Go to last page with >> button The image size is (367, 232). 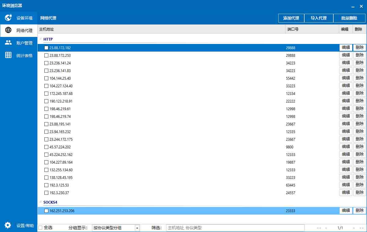click(361, 228)
